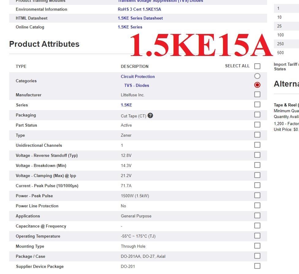Image resolution: width=299 pixels, height=274 pixels.
Task: Tick the Part Status Active checkbox
Action: pyautogui.click(x=257, y=124)
